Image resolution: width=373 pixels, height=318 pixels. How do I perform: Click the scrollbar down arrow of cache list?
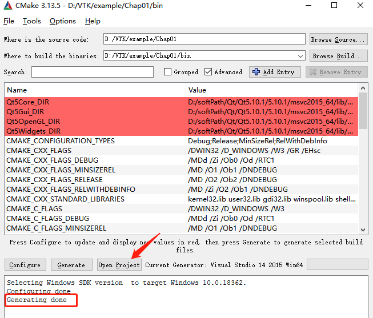coord(363,230)
